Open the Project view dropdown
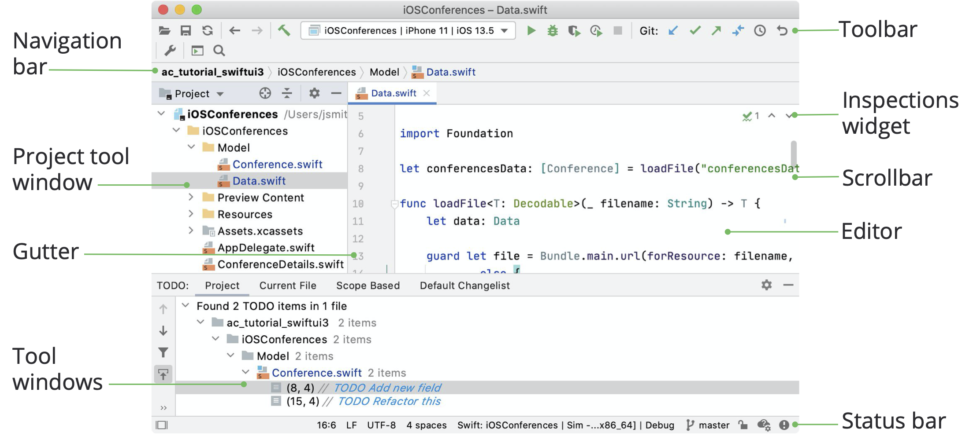 192,93
